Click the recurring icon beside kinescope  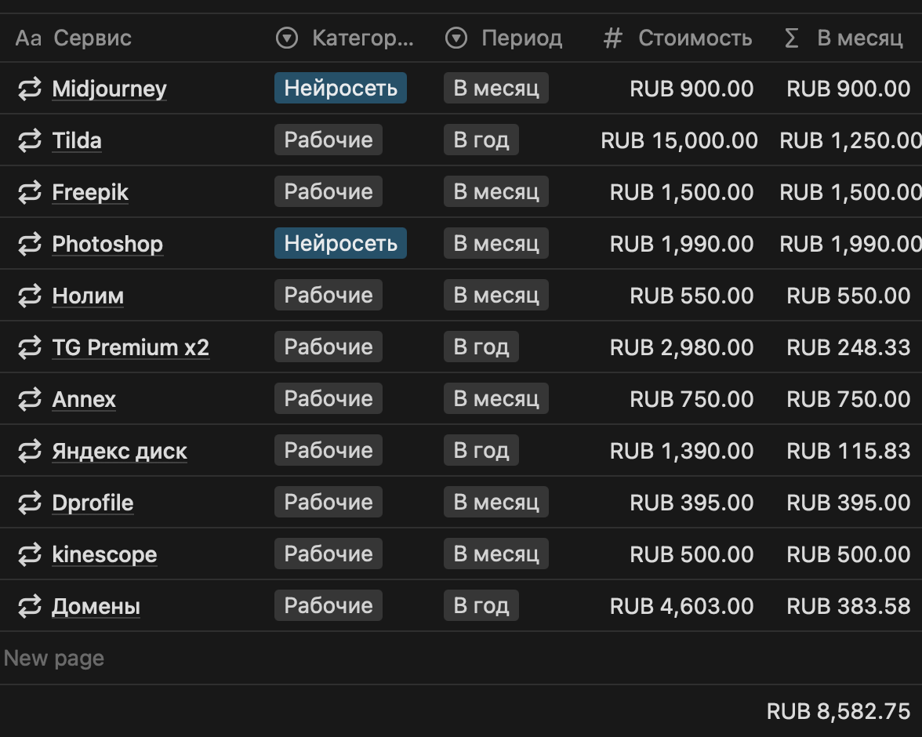30,554
